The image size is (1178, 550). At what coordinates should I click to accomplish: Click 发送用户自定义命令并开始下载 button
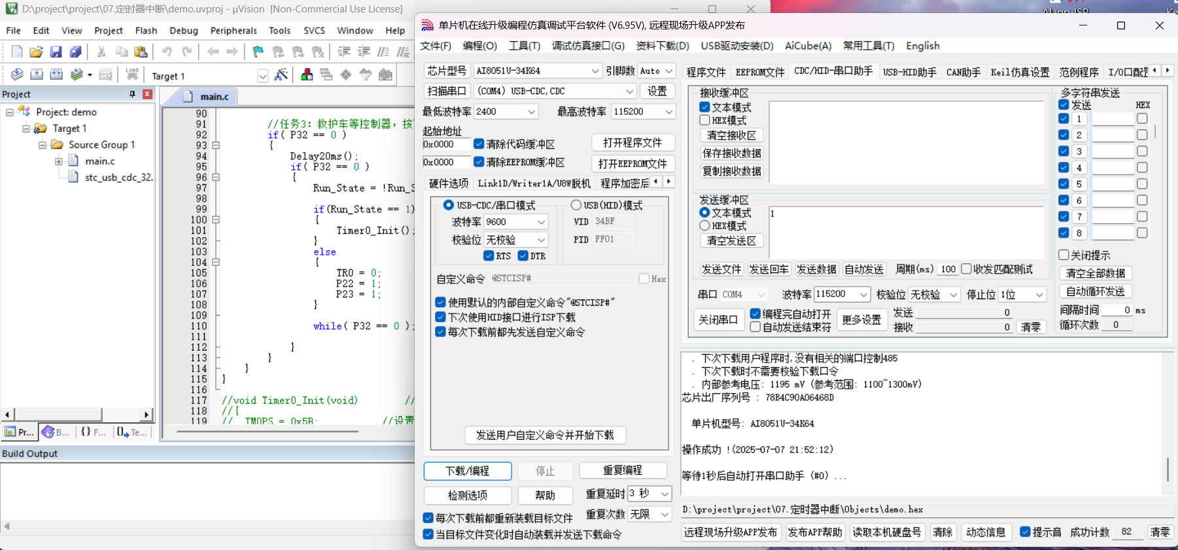(x=545, y=435)
